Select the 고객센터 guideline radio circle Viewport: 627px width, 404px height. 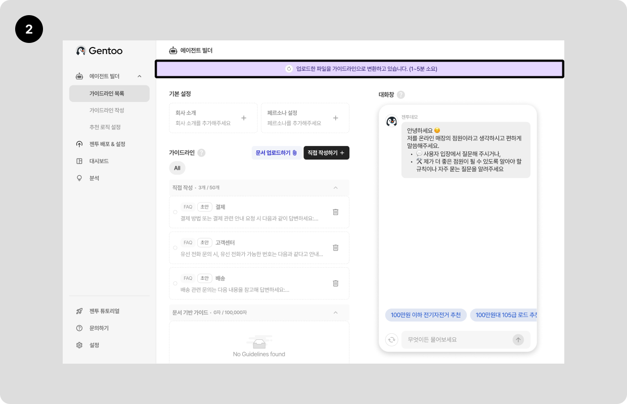click(175, 248)
